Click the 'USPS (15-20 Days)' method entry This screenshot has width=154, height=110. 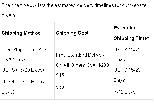(23, 70)
